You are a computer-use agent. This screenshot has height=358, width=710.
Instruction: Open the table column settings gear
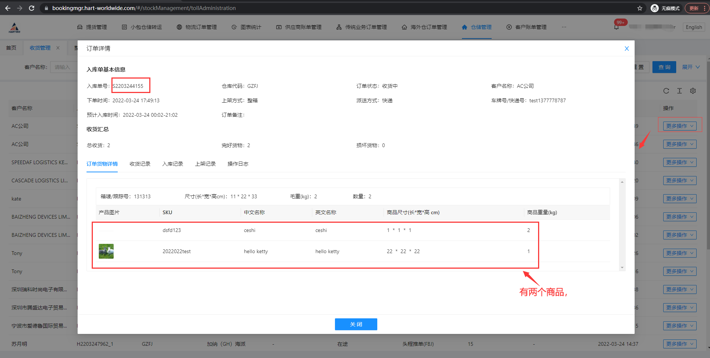click(x=693, y=91)
